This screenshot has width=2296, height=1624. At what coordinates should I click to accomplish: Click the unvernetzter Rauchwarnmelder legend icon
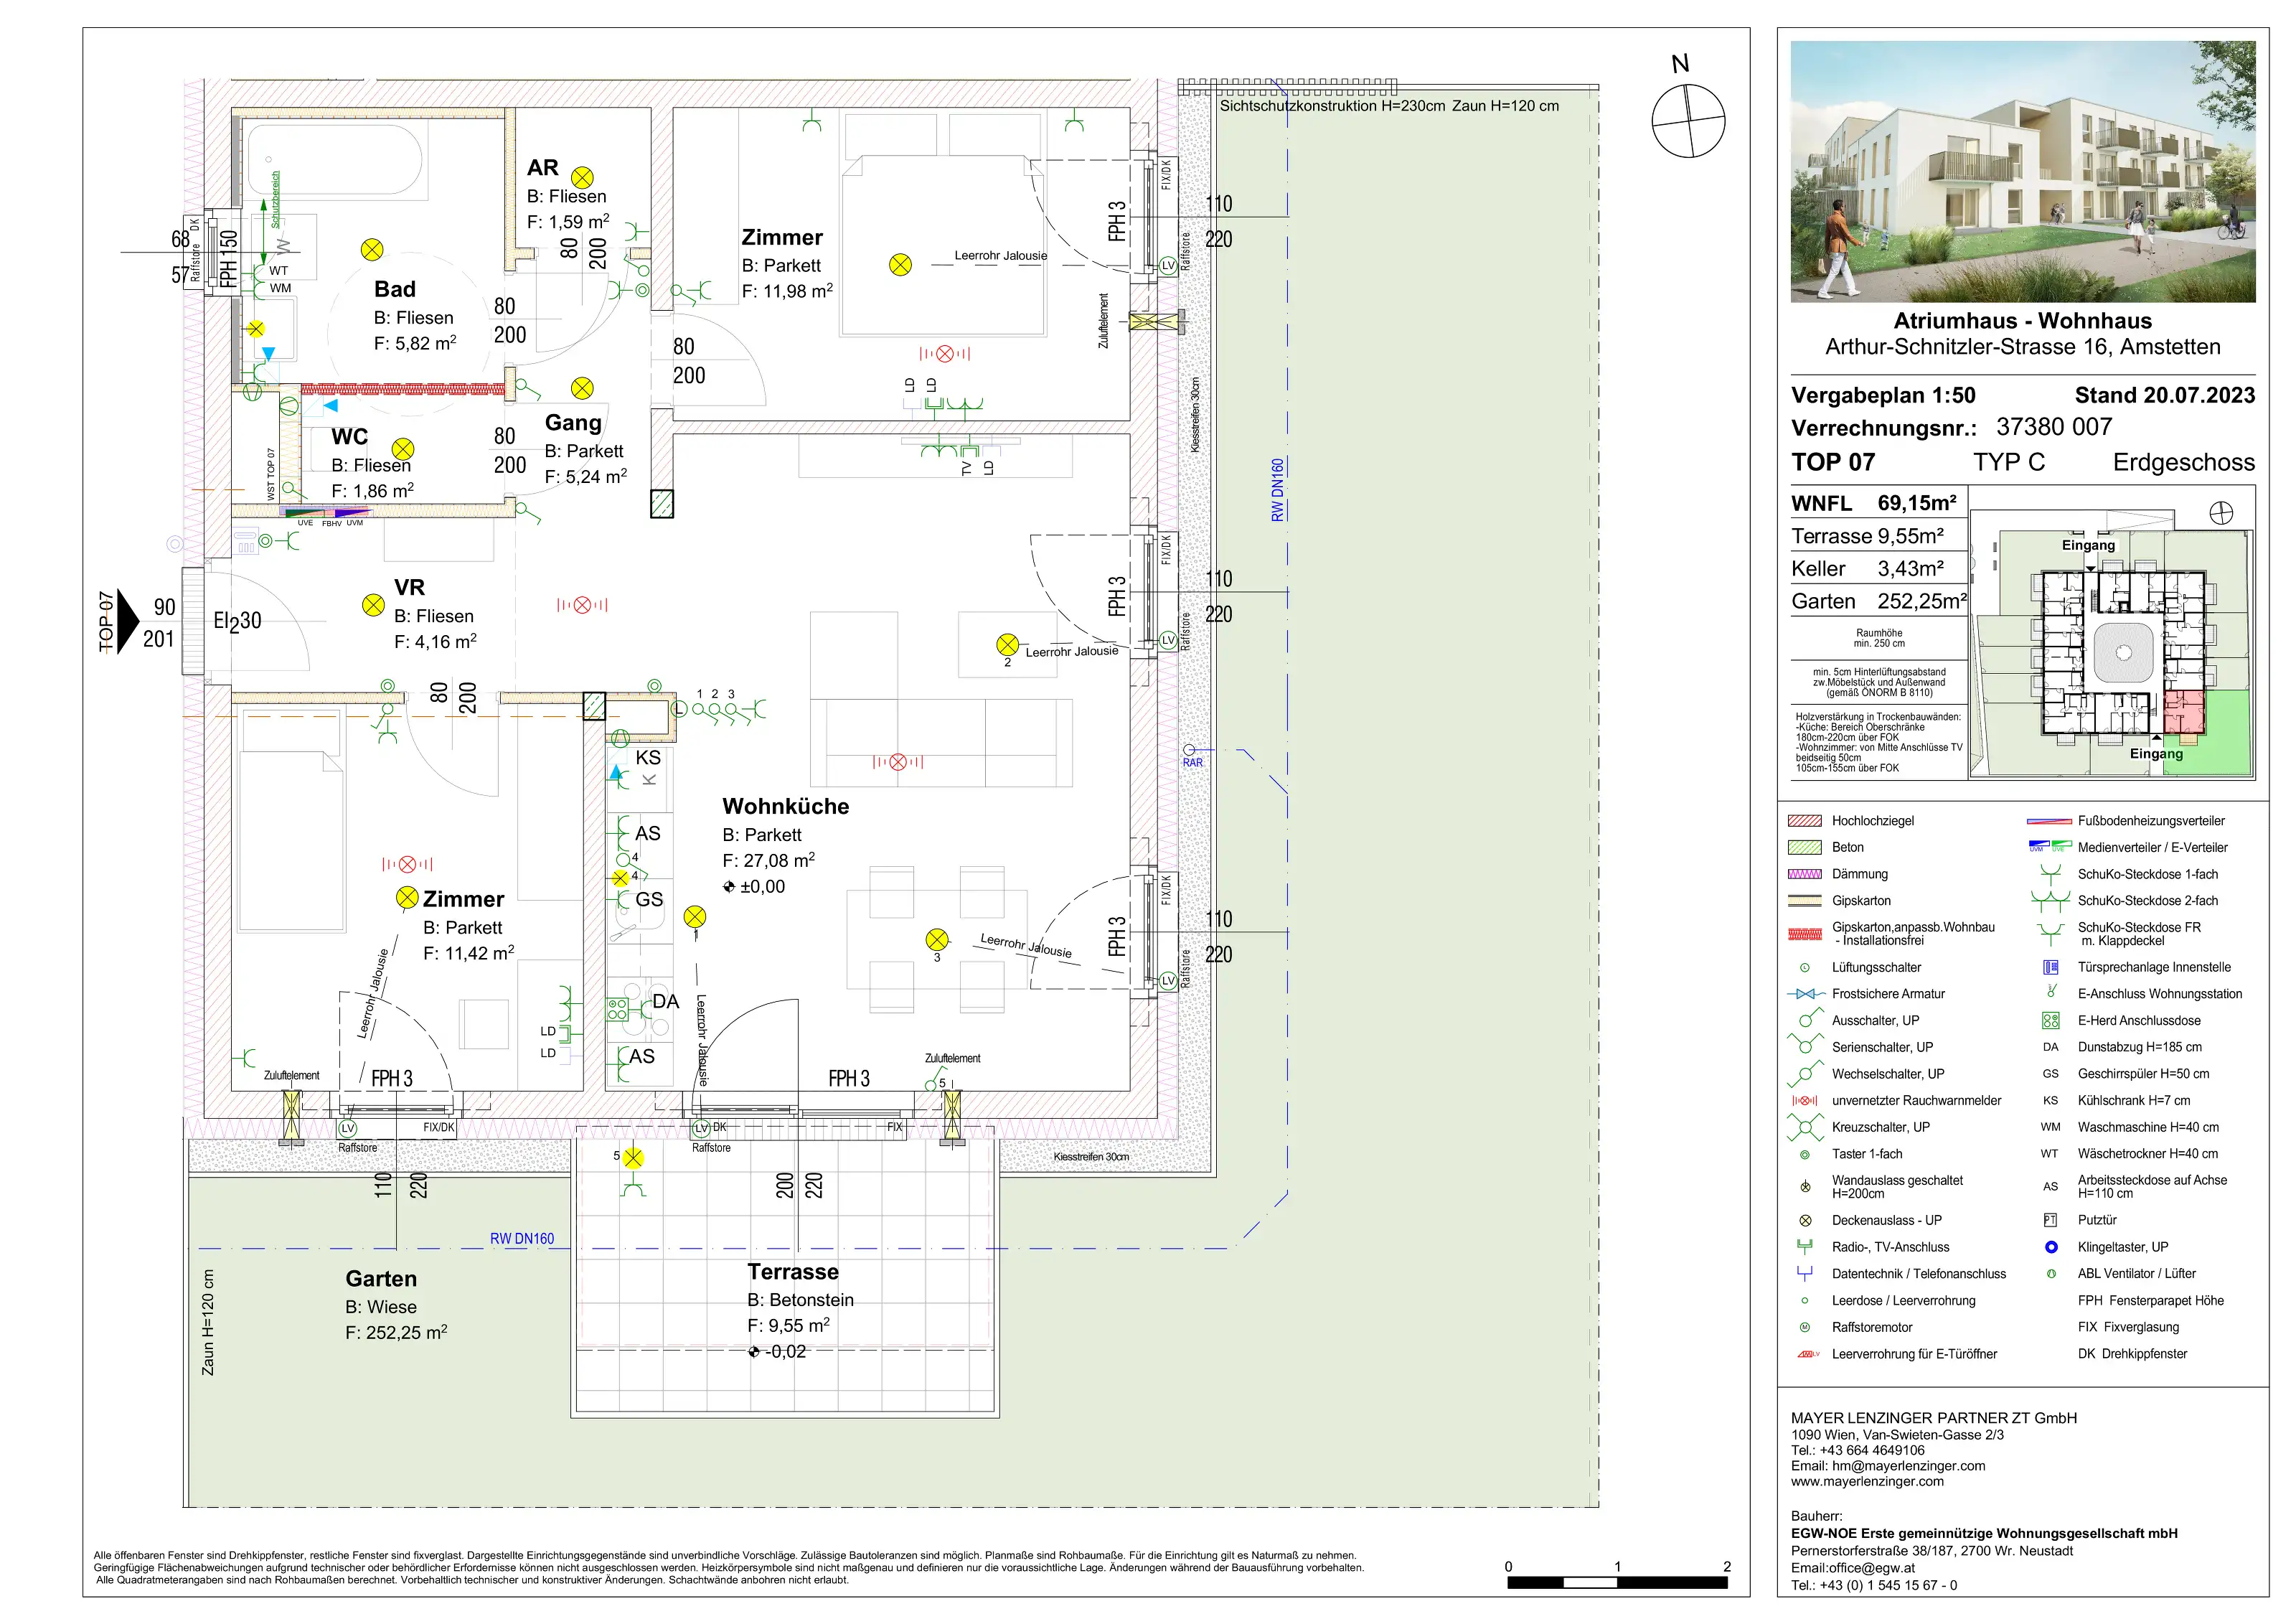click(x=1805, y=1100)
